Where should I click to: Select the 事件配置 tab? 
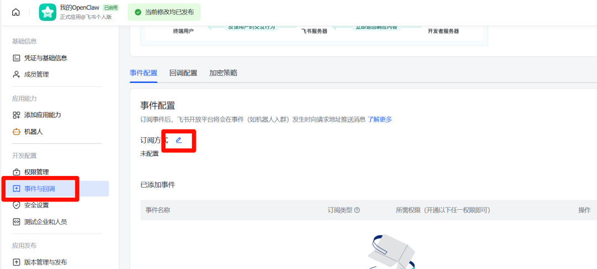pos(143,73)
